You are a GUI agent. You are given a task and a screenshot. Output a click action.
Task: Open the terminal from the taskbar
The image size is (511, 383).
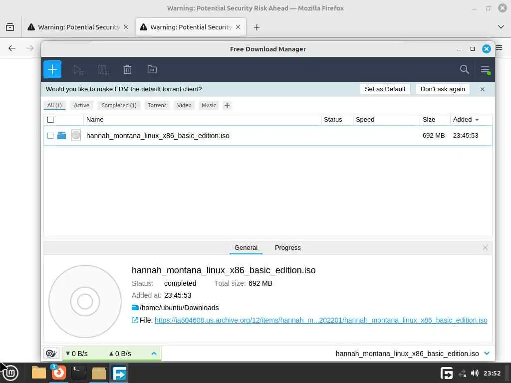click(x=78, y=373)
